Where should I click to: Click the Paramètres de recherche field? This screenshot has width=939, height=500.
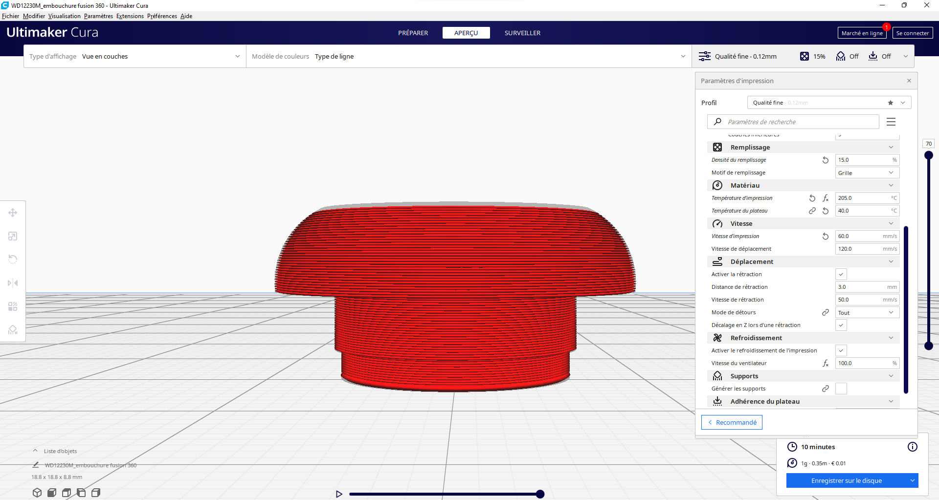coord(793,122)
